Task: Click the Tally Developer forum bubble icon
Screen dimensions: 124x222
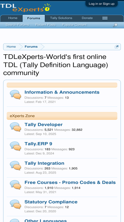Action: point(16,127)
